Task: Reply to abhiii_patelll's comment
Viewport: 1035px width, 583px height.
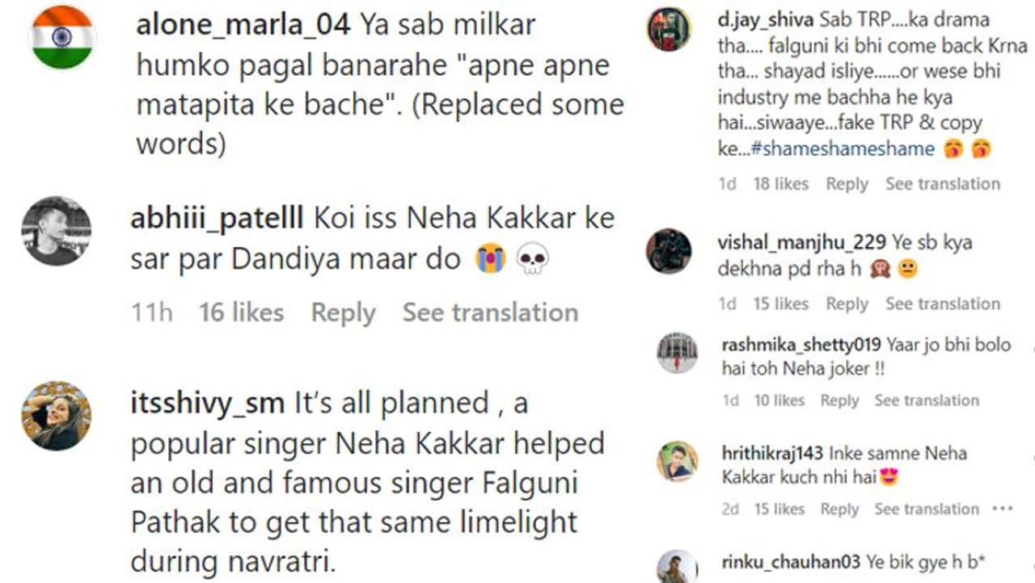Action: click(343, 313)
